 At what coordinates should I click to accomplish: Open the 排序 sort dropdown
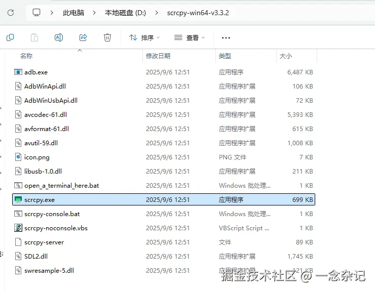[144, 38]
